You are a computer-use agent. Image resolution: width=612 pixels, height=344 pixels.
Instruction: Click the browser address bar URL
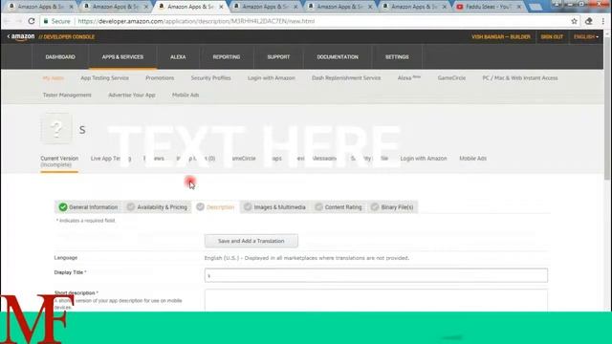coord(196,21)
